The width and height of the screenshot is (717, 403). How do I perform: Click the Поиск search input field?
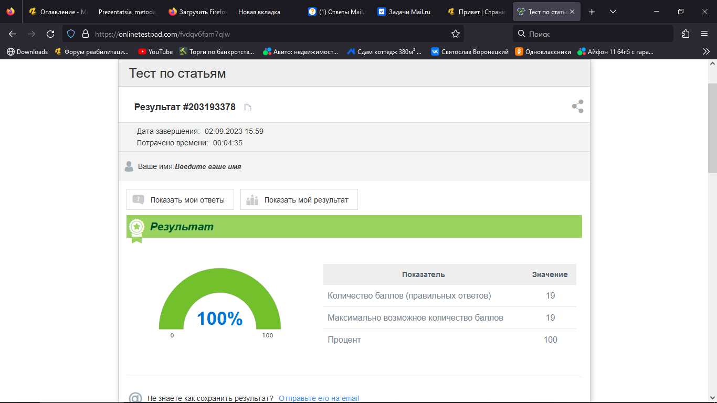click(x=593, y=34)
